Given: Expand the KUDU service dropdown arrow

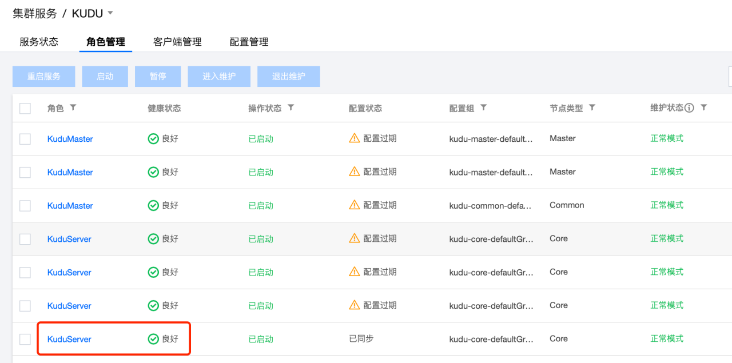Looking at the screenshot, I should 110,13.
